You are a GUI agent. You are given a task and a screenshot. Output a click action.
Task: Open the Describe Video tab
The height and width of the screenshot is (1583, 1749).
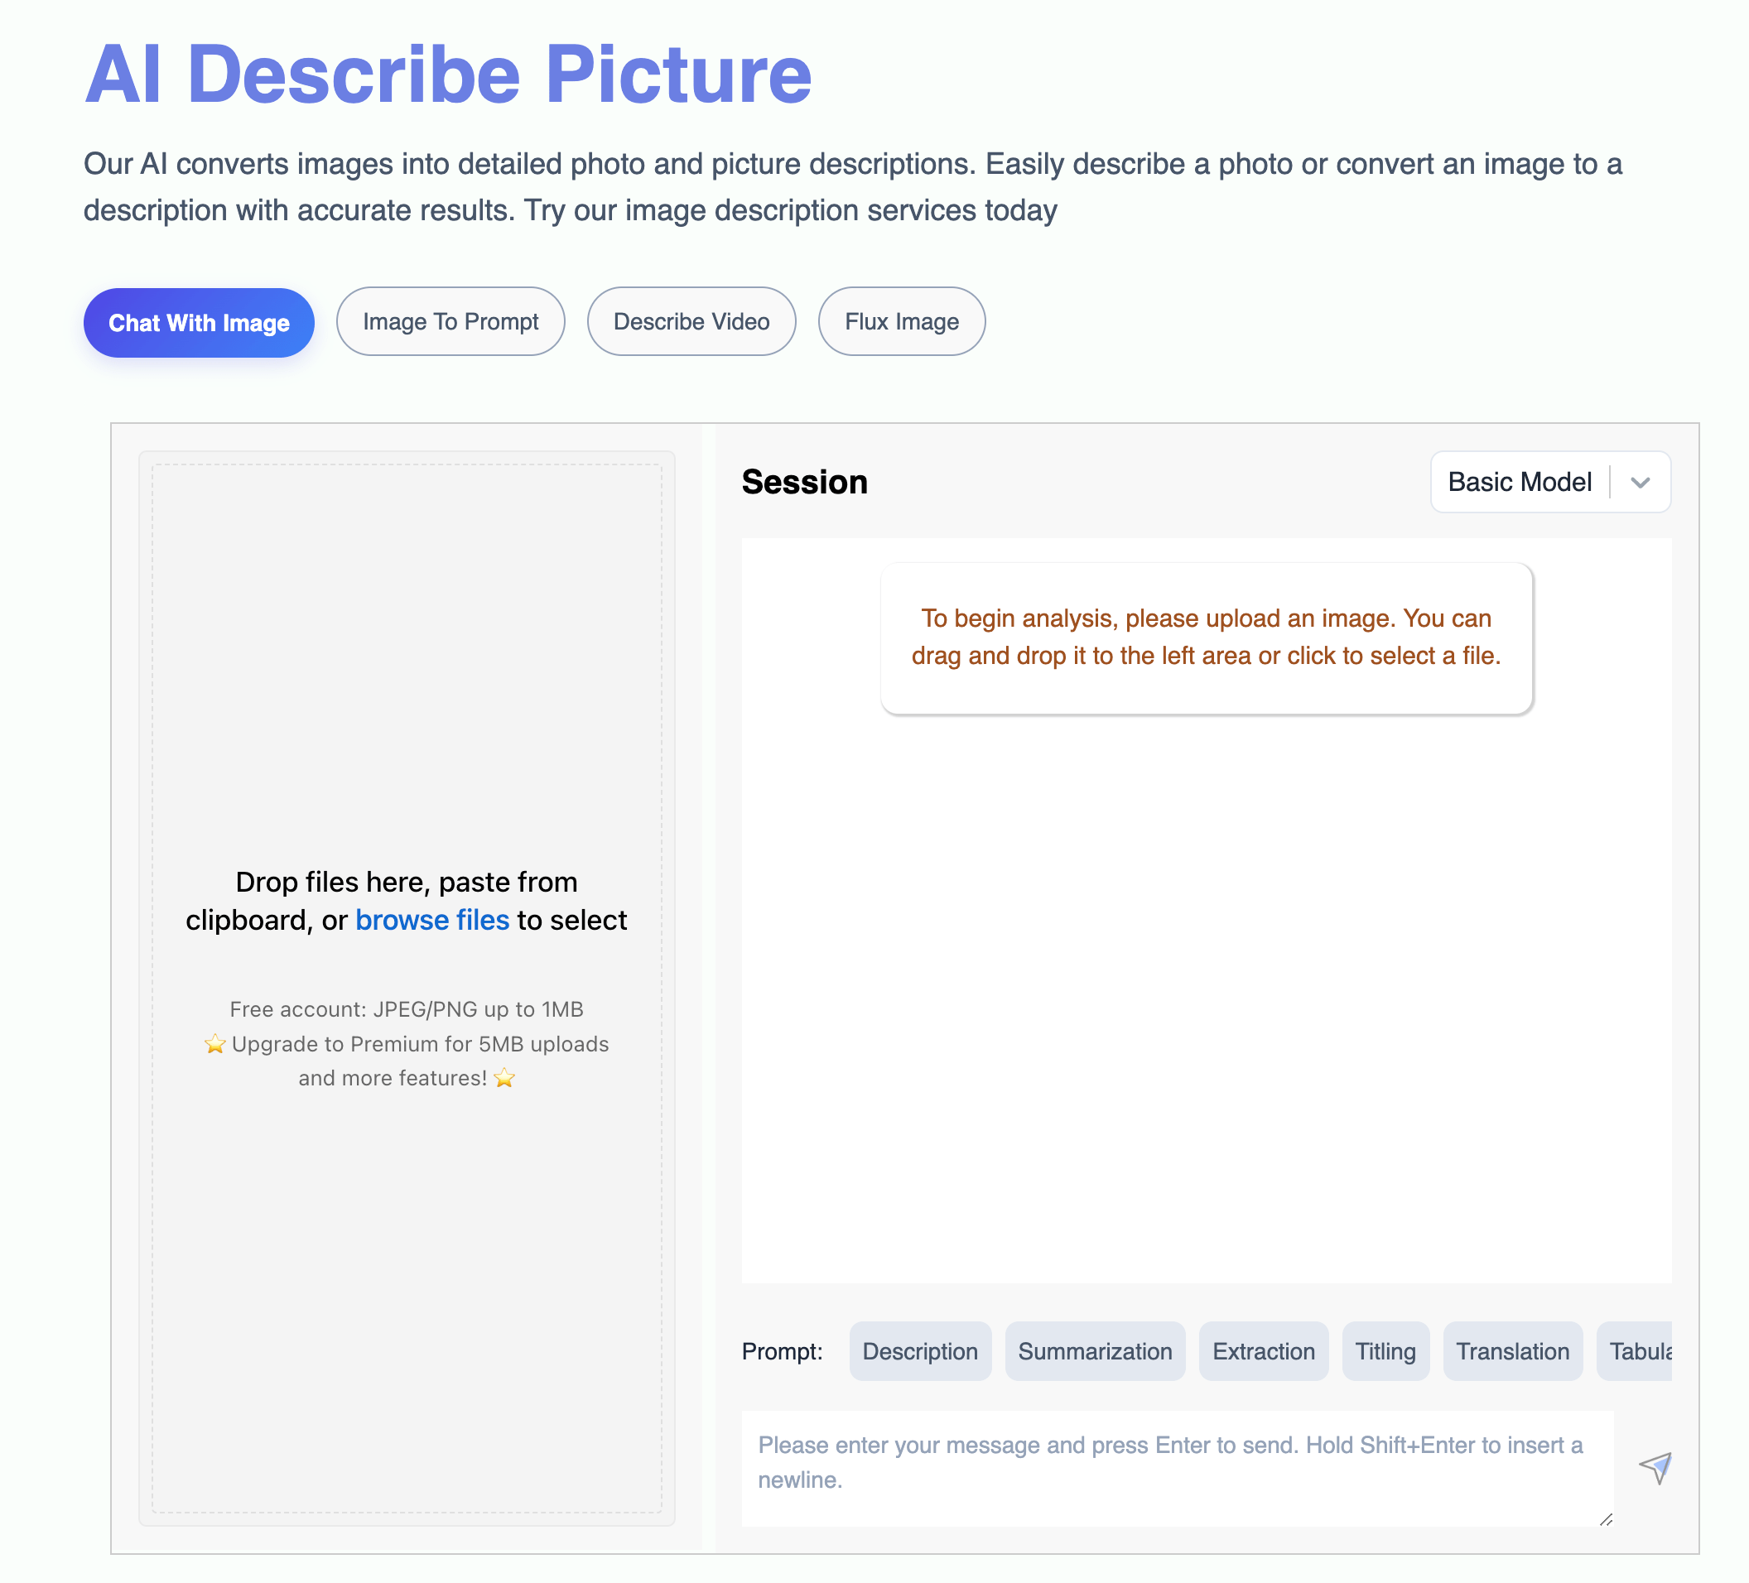[691, 322]
